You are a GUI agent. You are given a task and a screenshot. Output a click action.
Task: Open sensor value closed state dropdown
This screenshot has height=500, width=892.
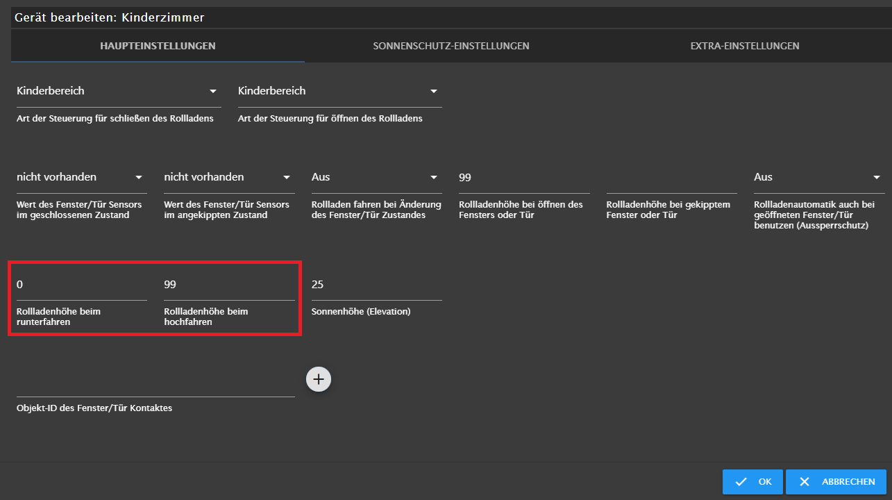tap(82, 178)
